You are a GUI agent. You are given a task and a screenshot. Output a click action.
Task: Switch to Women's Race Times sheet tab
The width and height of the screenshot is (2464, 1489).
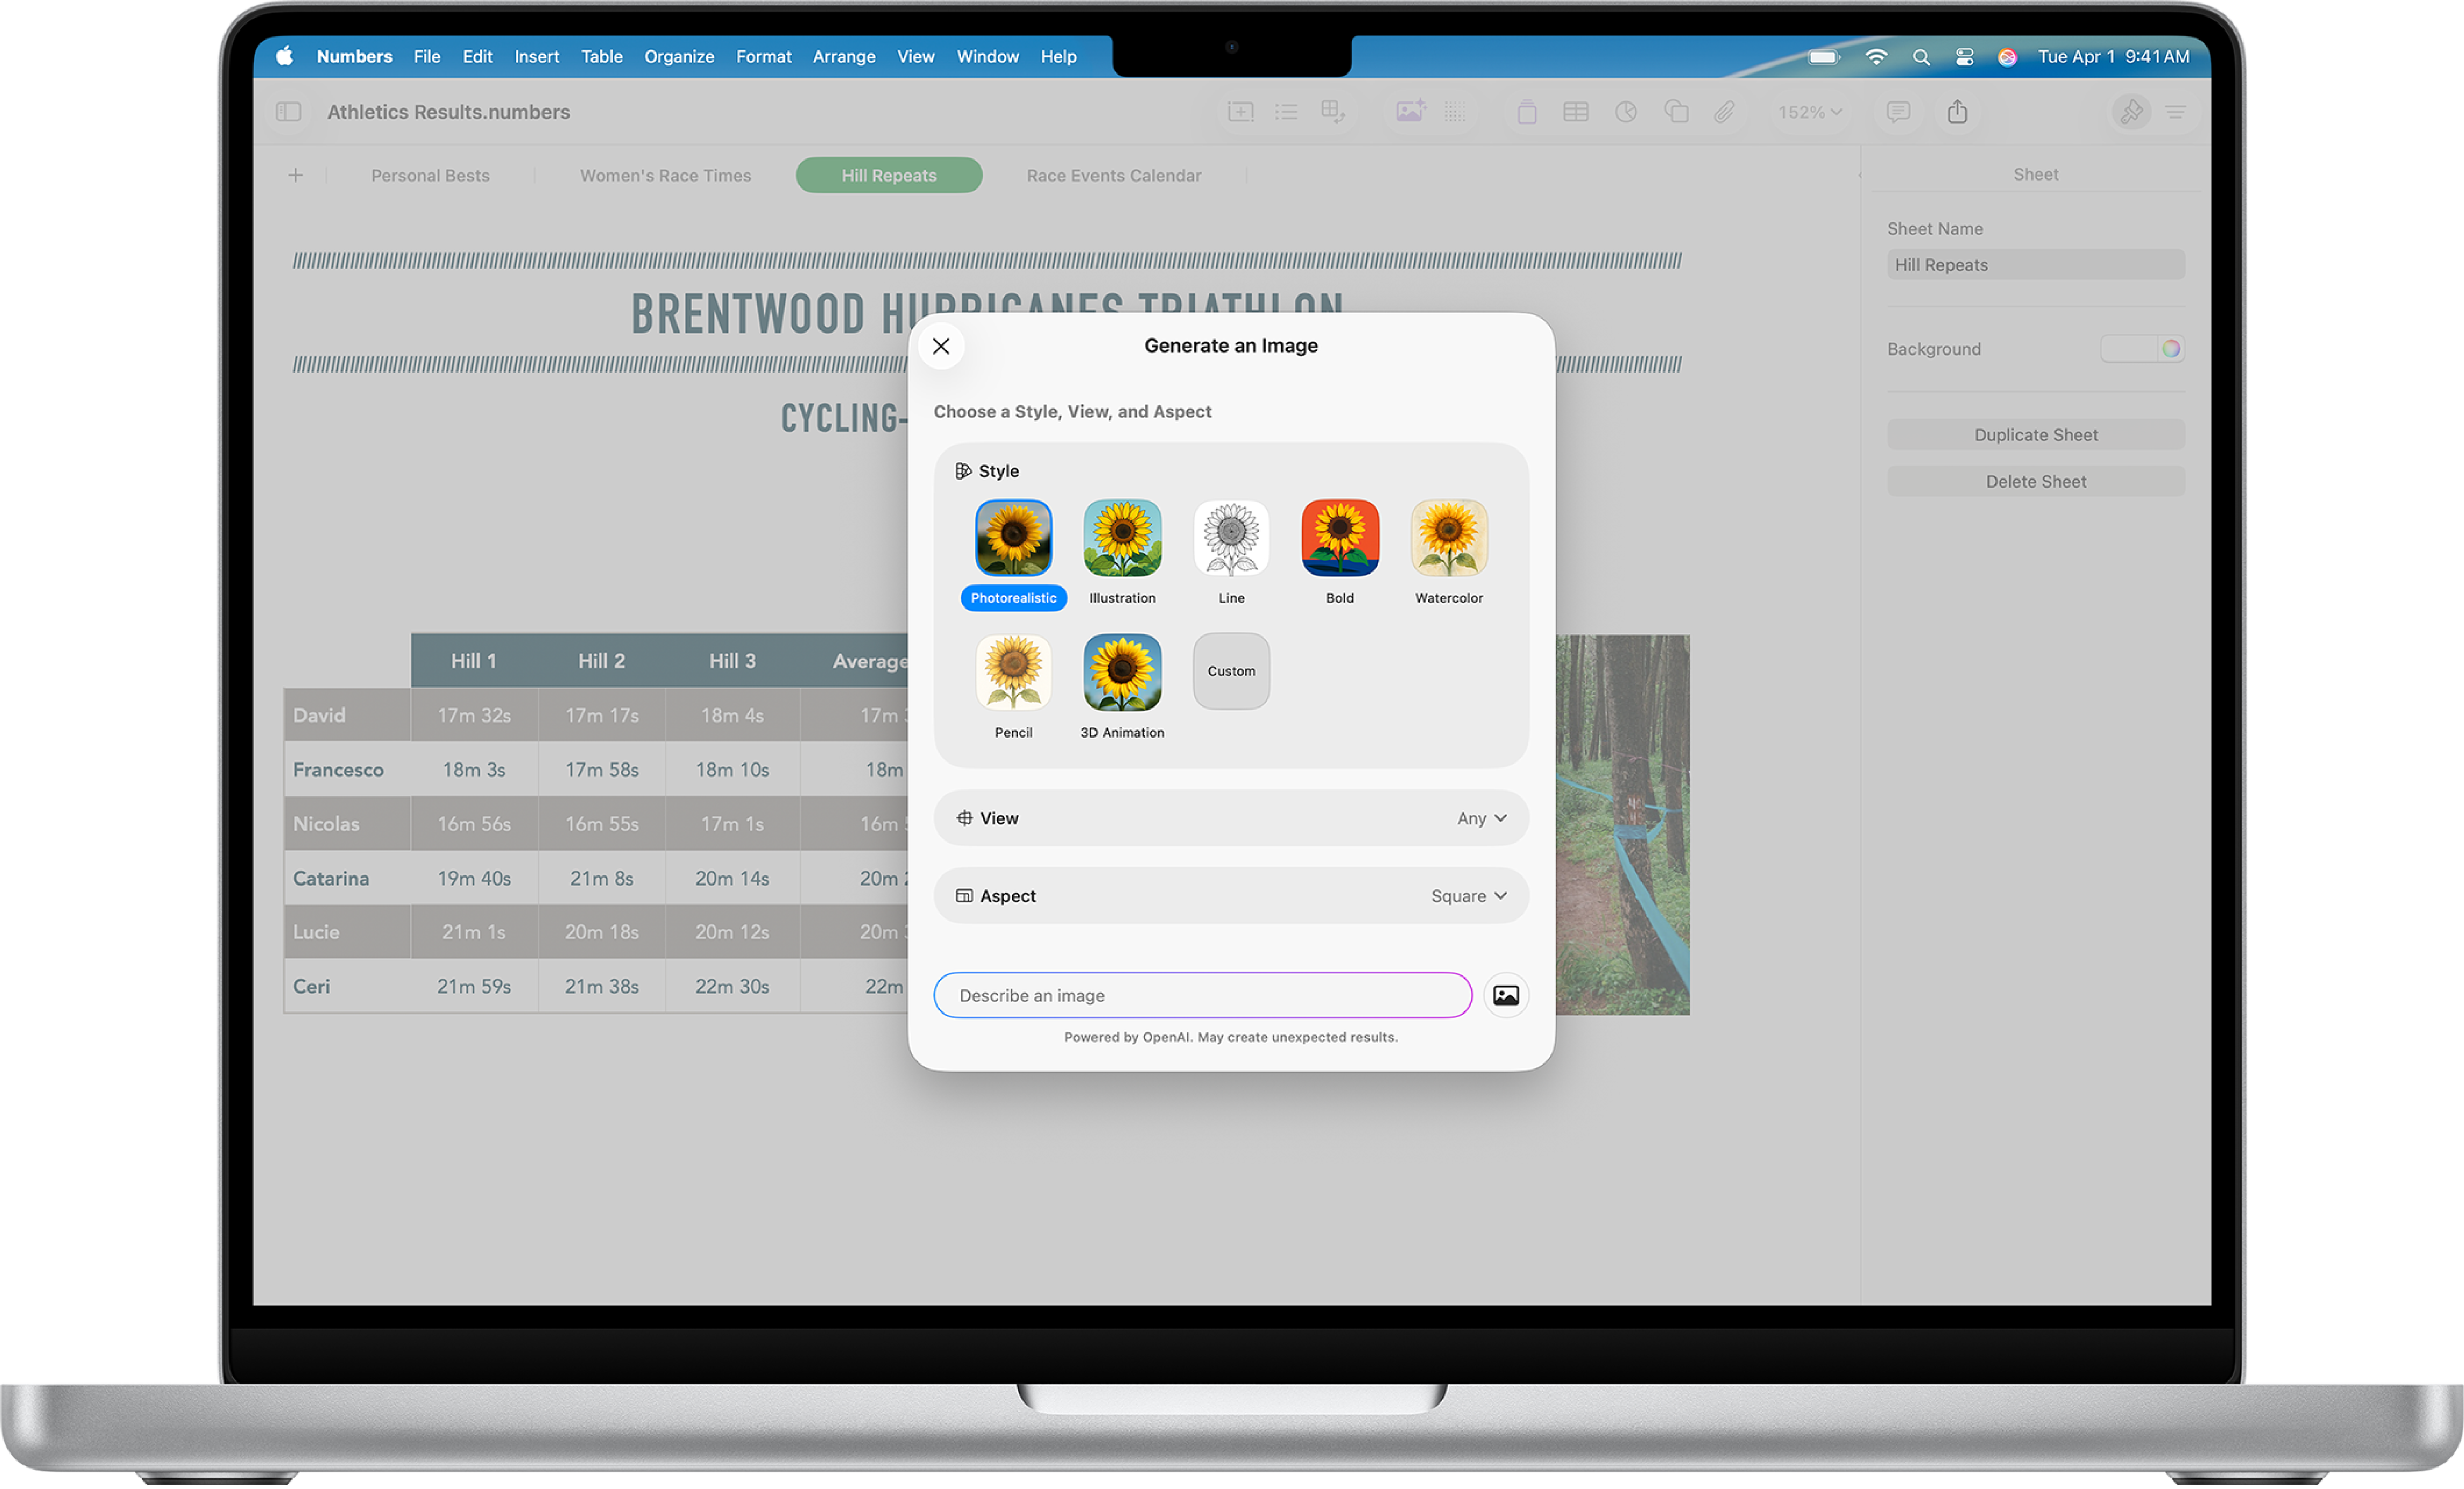coord(665,176)
